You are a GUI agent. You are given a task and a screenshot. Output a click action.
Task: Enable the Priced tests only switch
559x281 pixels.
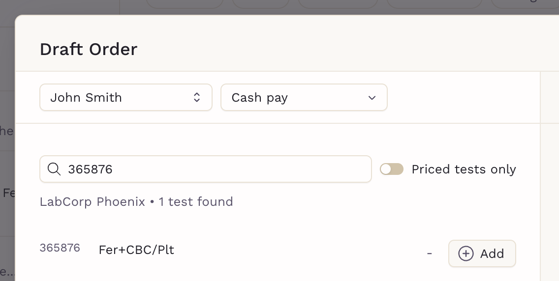click(x=391, y=169)
